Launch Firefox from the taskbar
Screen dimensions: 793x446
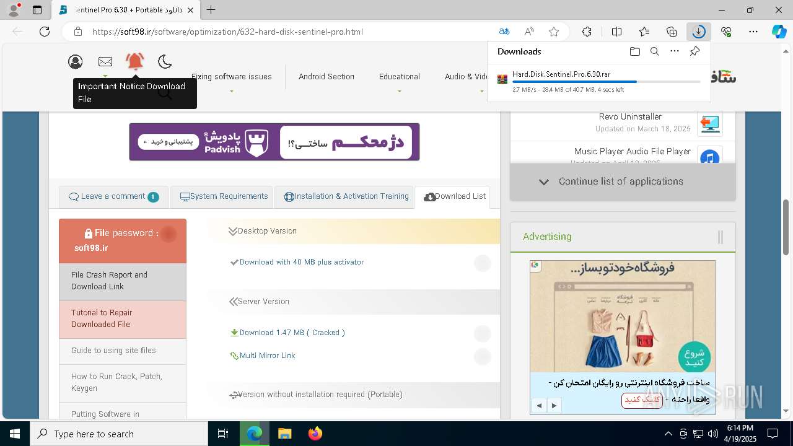315,434
